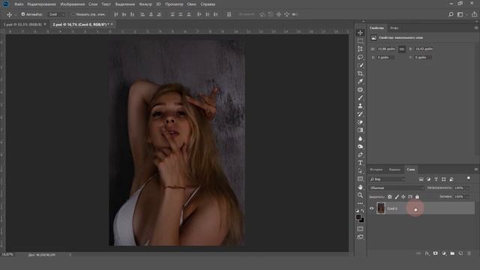This screenshot has width=480, height=270.
Task: Select the Eyedropper tool
Action: pos(360,82)
